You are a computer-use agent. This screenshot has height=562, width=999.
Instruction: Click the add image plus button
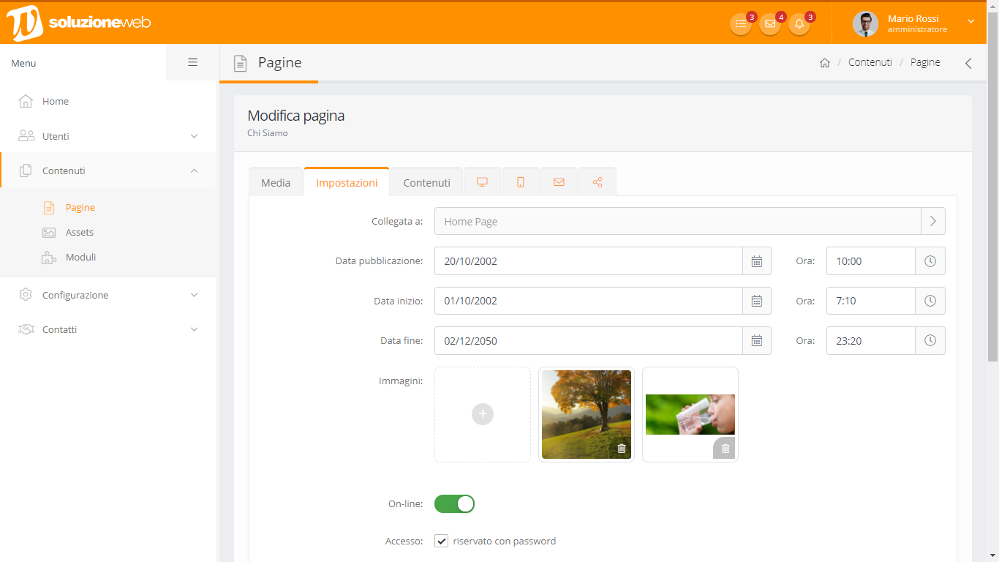coord(483,414)
